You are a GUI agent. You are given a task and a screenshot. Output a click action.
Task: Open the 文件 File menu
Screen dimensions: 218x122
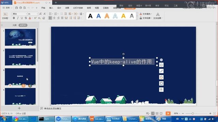click(7, 8)
